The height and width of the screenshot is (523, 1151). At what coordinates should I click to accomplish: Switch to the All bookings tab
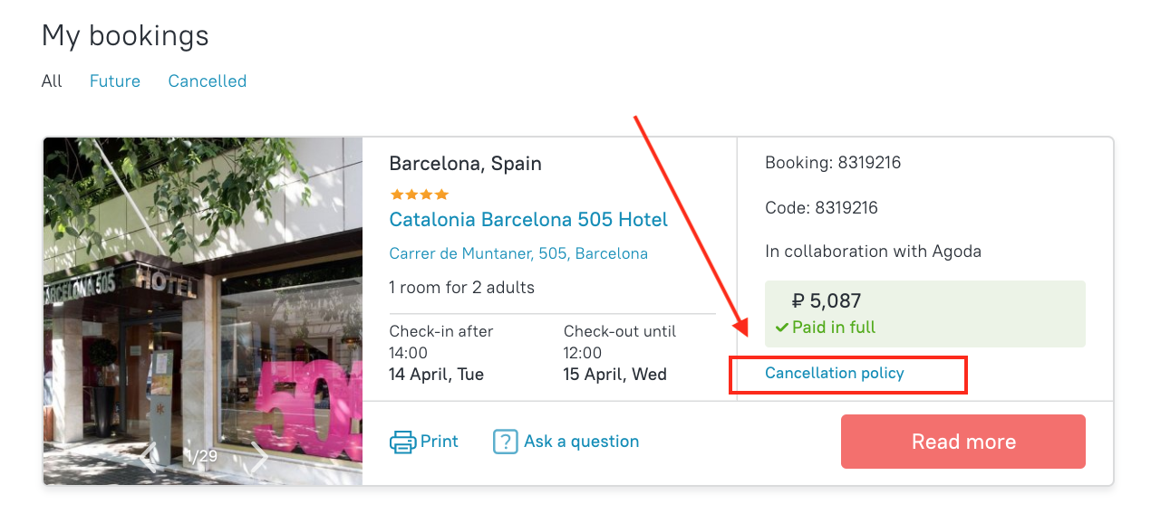pyautogui.click(x=52, y=81)
